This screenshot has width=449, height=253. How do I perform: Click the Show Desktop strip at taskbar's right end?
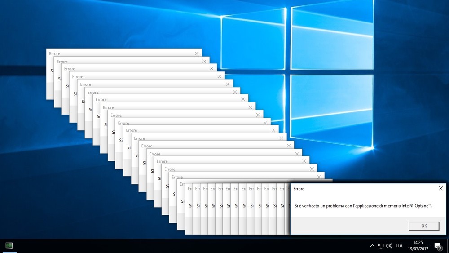point(448,246)
